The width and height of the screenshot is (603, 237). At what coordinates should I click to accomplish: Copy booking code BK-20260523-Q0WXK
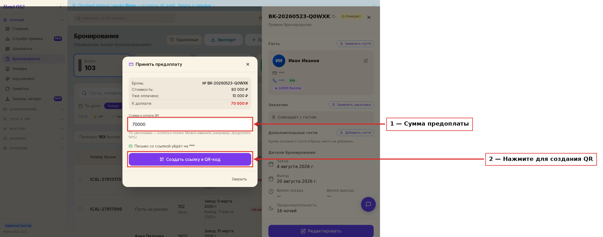[334, 17]
